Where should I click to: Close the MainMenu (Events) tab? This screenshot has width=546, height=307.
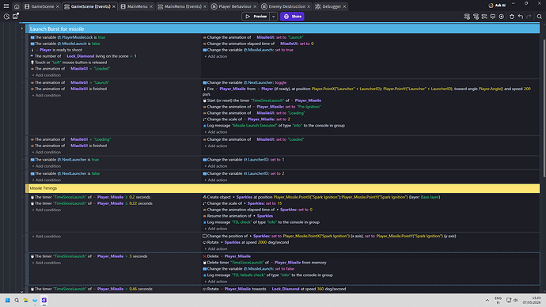(x=205, y=6)
